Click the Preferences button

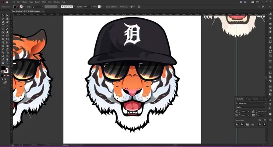click(124, 7)
